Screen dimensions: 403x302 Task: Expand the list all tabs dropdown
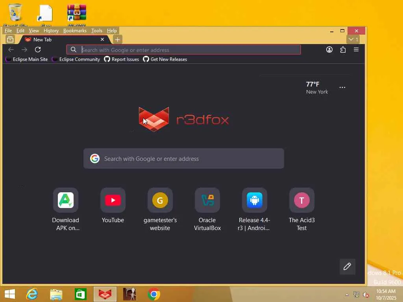click(353, 39)
